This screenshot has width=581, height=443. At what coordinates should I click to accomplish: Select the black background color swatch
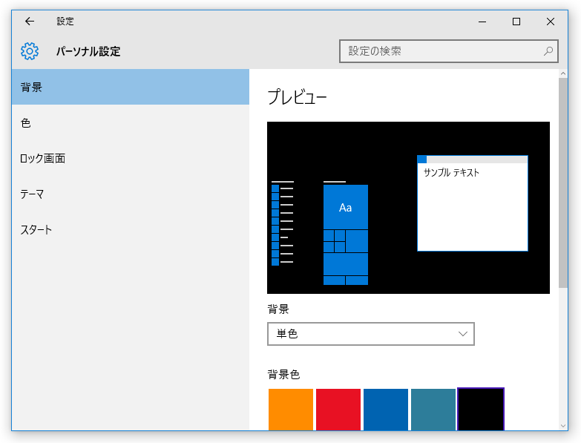tap(481, 410)
